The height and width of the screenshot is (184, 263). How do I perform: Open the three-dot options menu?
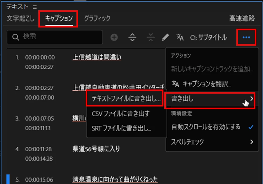pyautogui.click(x=246, y=37)
